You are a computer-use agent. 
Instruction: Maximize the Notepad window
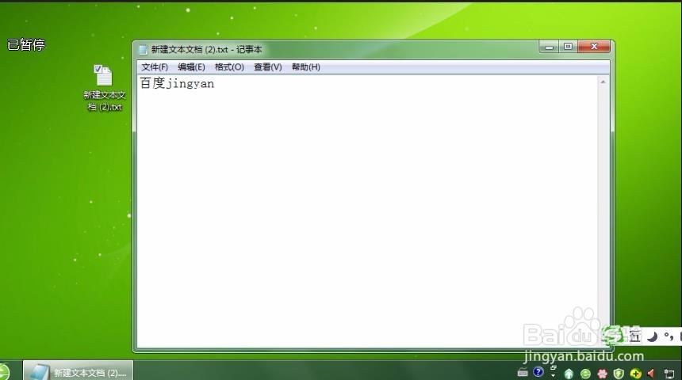(x=568, y=47)
